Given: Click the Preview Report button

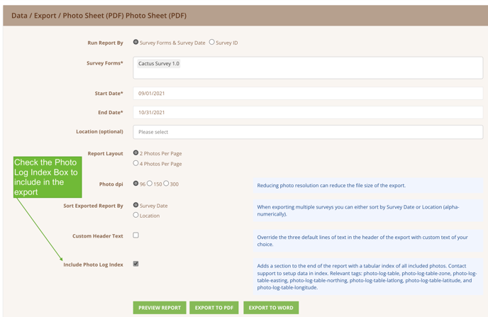Looking at the screenshot, I should coord(160,308).
